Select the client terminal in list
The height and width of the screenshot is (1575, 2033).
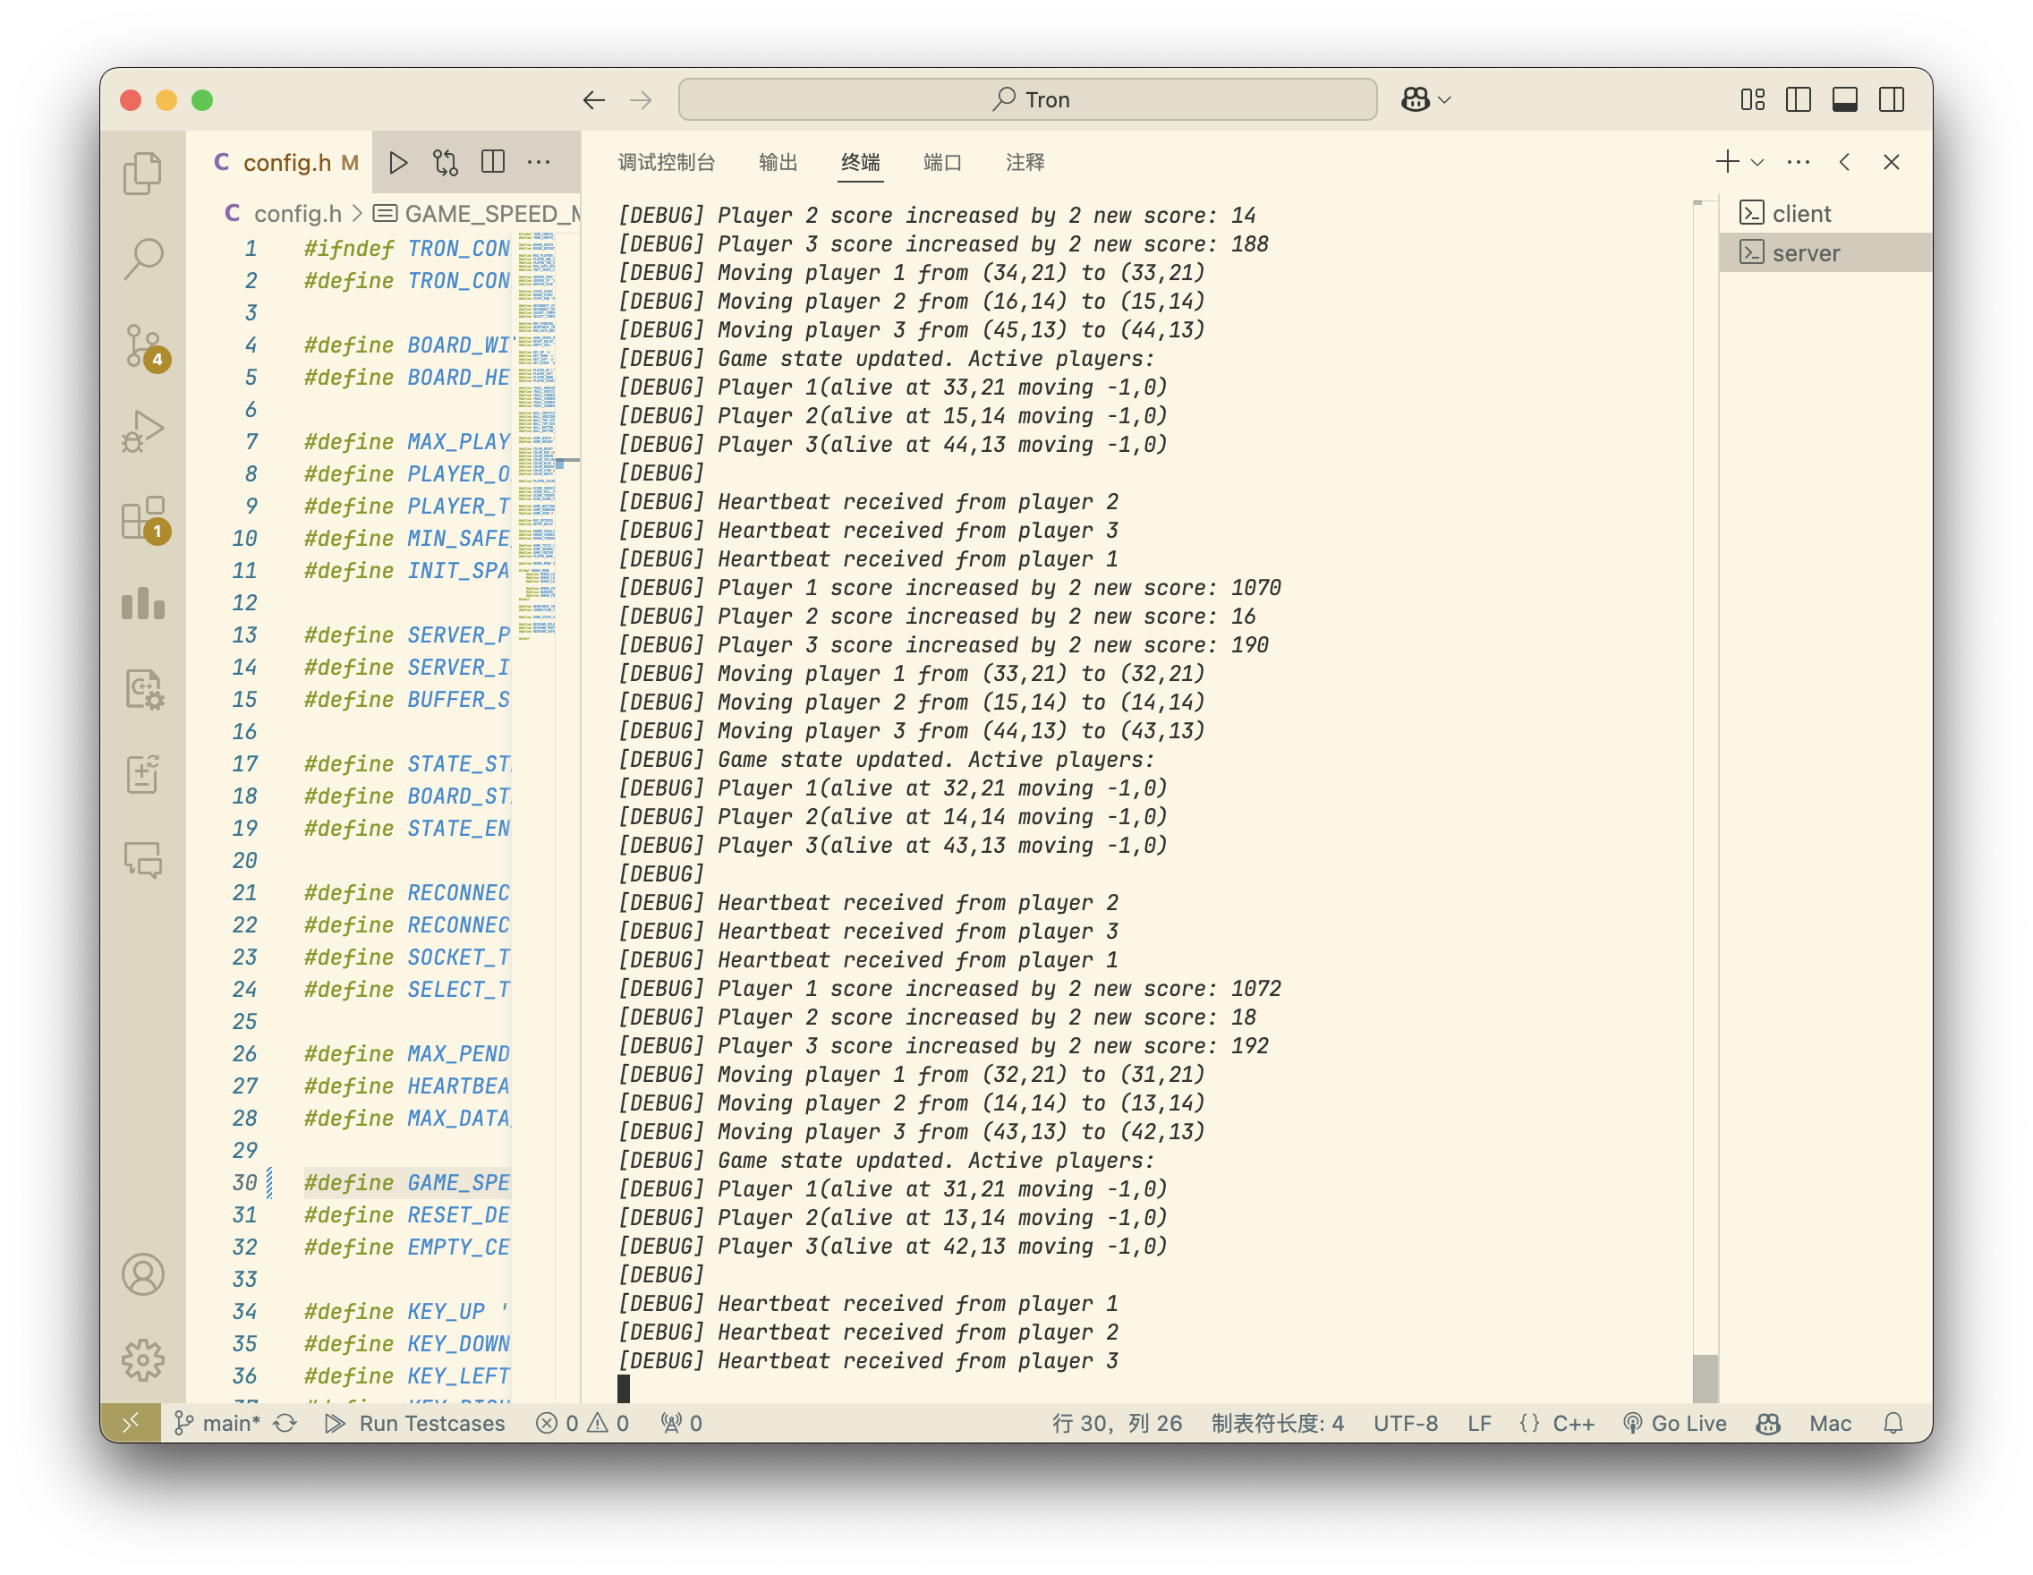click(1800, 214)
